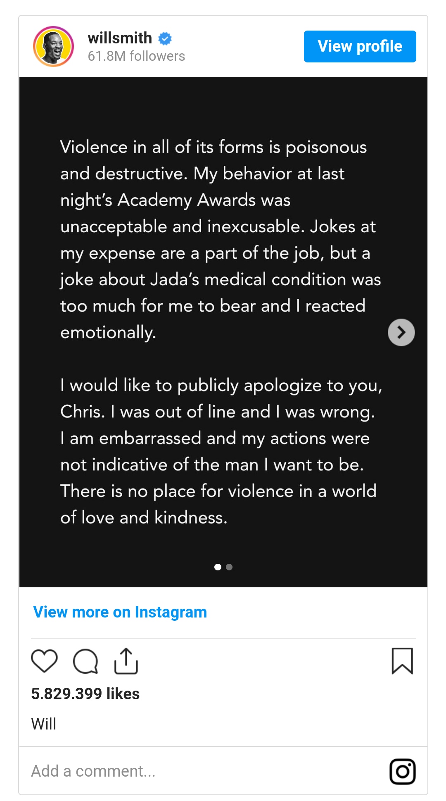
Task: Click the Will caption text
Action: click(x=44, y=724)
